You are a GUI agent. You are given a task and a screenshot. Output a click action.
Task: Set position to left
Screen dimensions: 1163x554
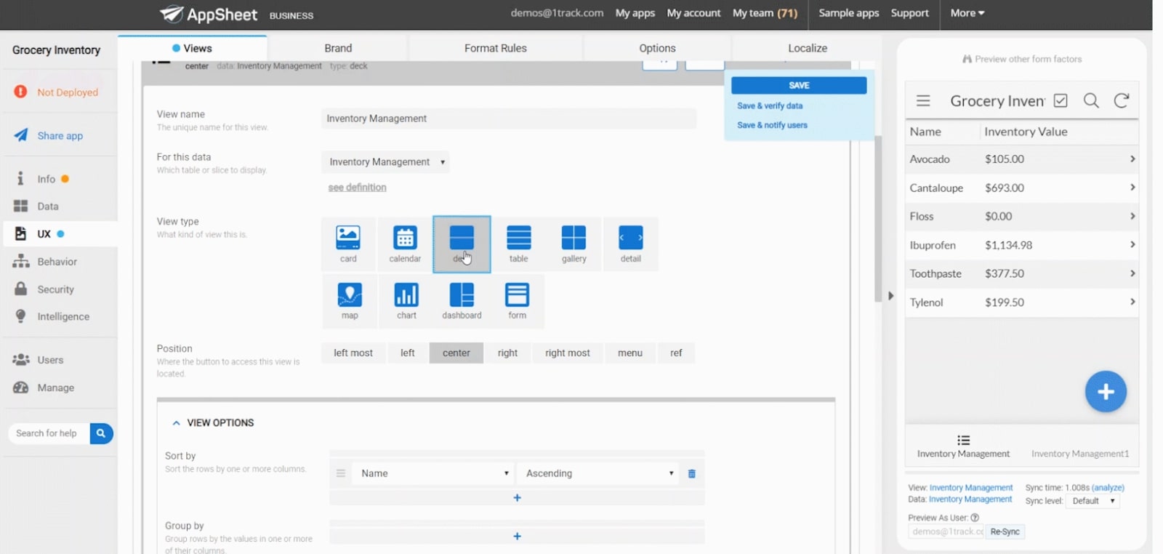click(407, 353)
